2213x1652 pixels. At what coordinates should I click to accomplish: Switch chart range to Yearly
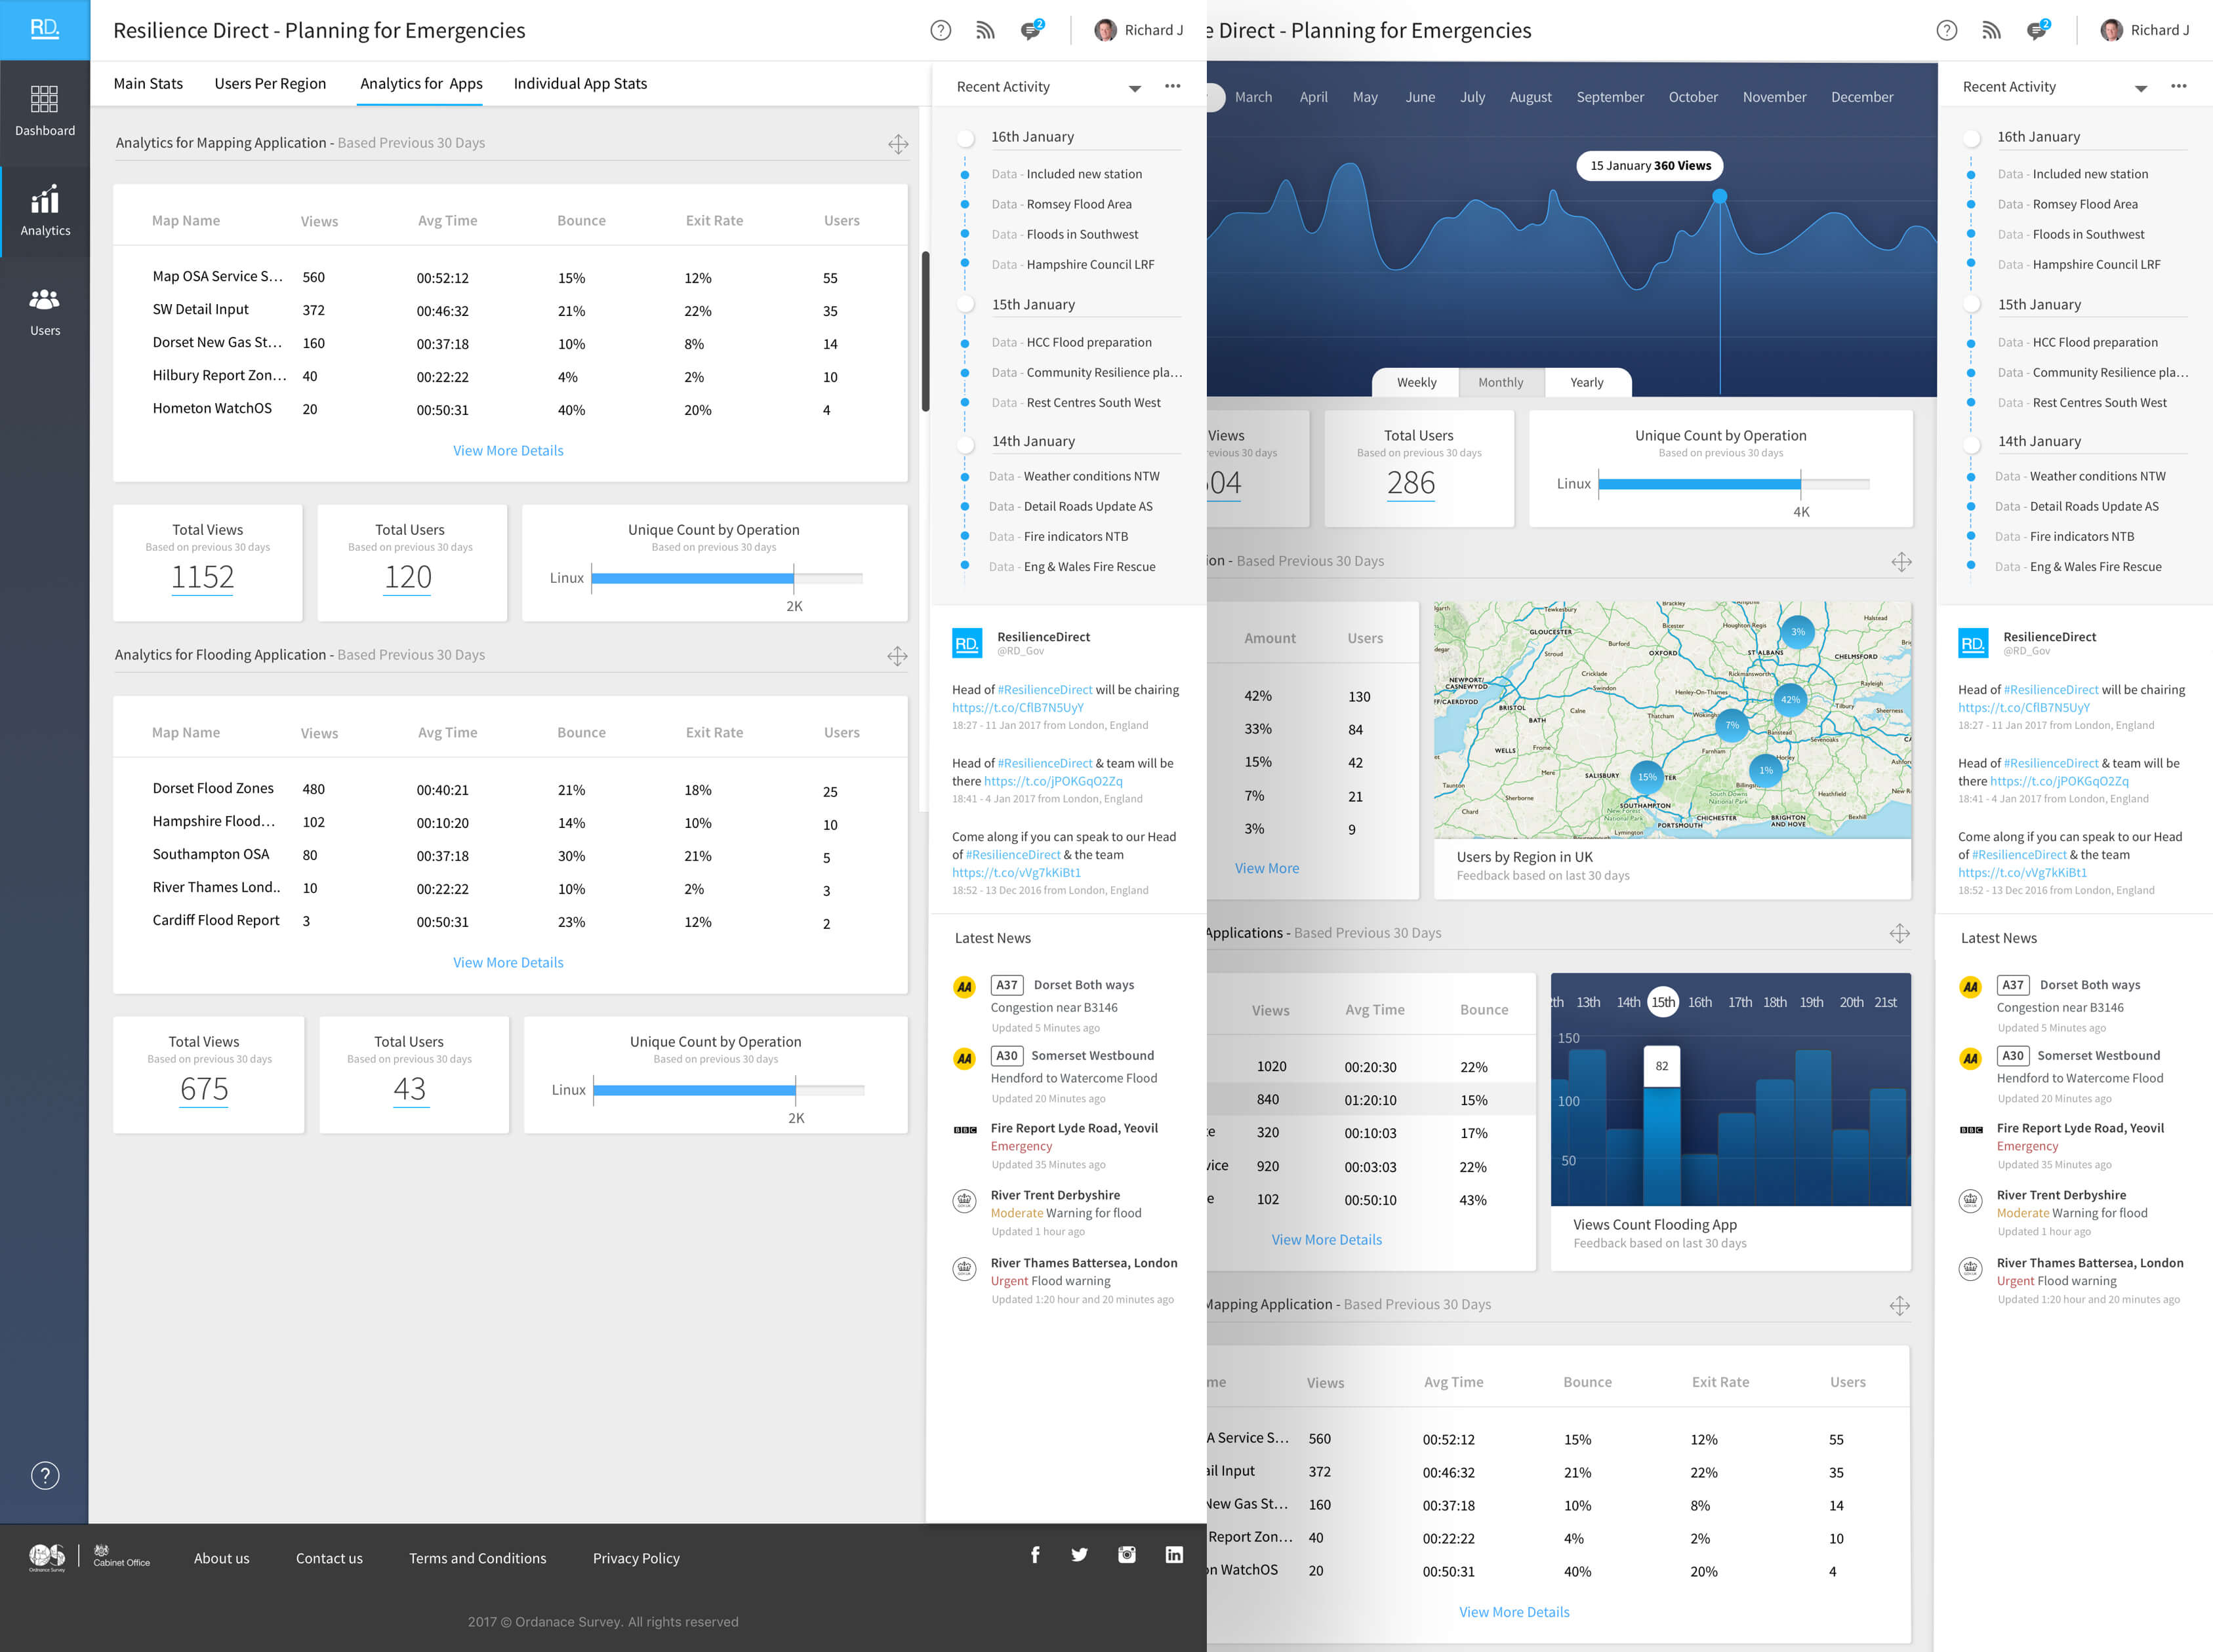tap(1586, 382)
